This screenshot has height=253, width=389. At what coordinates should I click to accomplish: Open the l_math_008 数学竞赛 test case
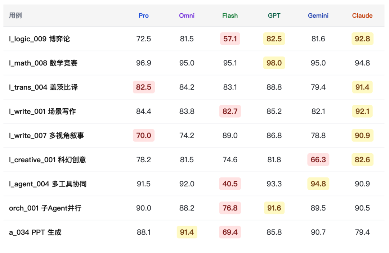[43, 63]
